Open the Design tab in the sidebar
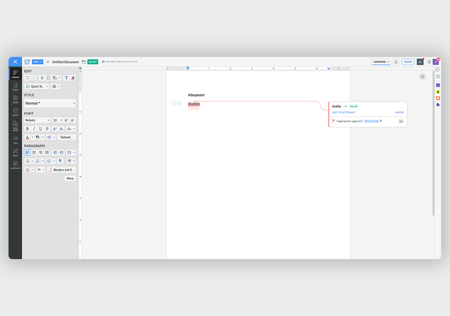The height and width of the screenshot is (316, 450). (x=15, y=112)
